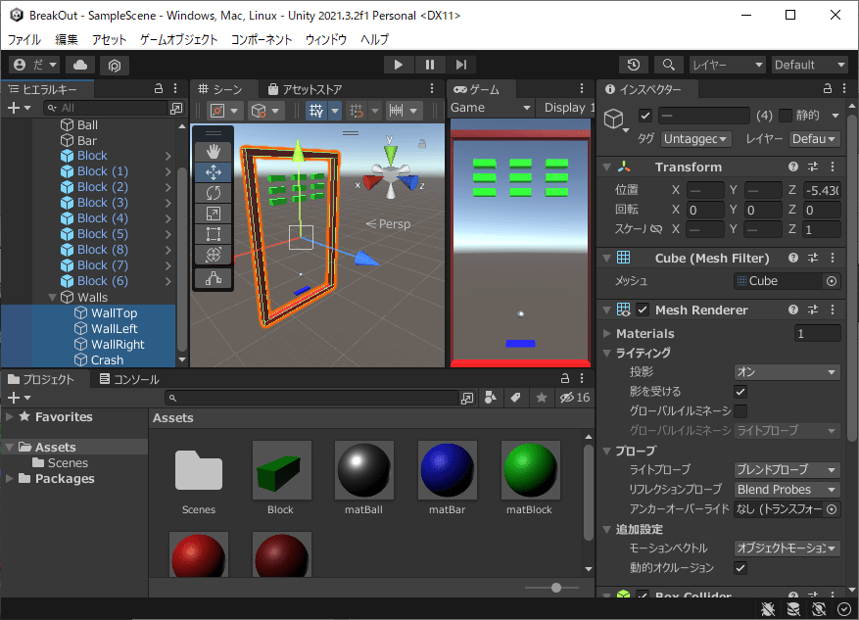Click the Step forward button
This screenshot has height=620, width=859.
click(x=460, y=65)
